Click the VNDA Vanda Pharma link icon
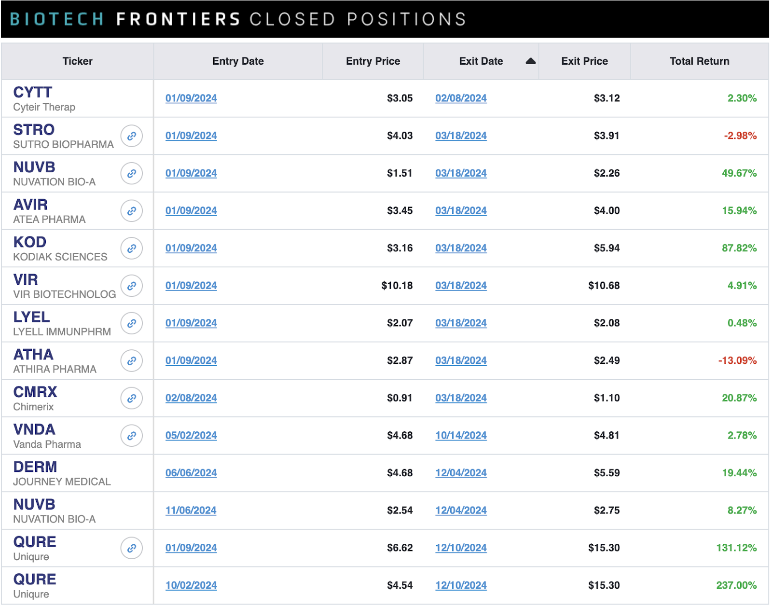Viewport: 772px width, 607px height. (132, 436)
